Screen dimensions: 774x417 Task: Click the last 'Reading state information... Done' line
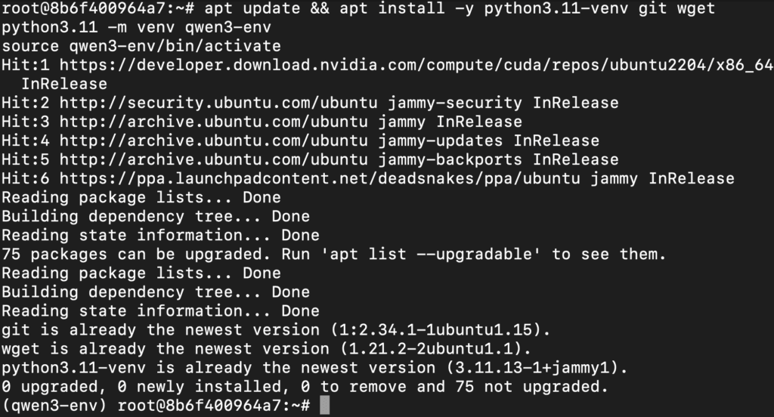coord(160,311)
